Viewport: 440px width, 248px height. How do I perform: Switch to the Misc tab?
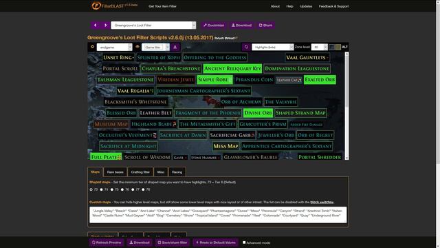161,172
